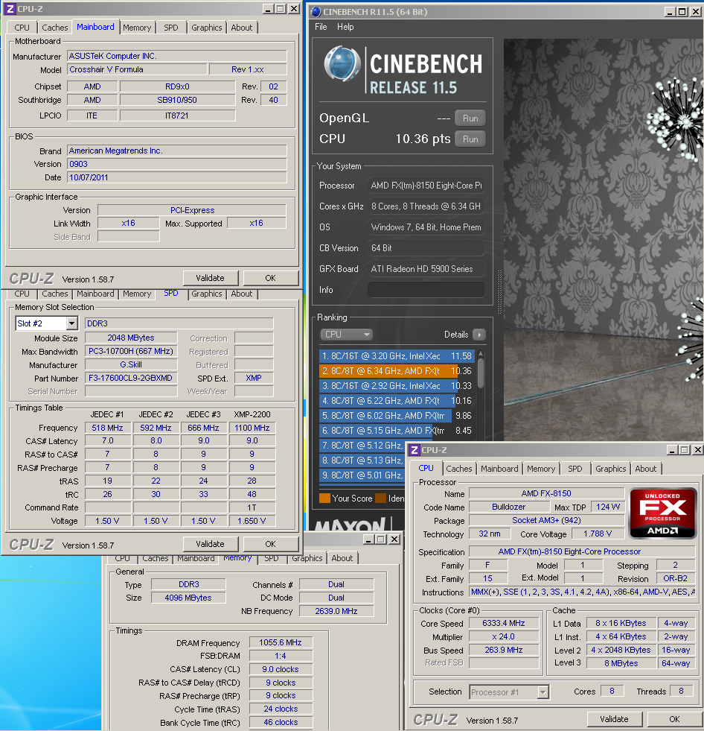Run the CPU benchmark in Cinebench
The width and height of the screenshot is (704, 731).
click(470, 139)
